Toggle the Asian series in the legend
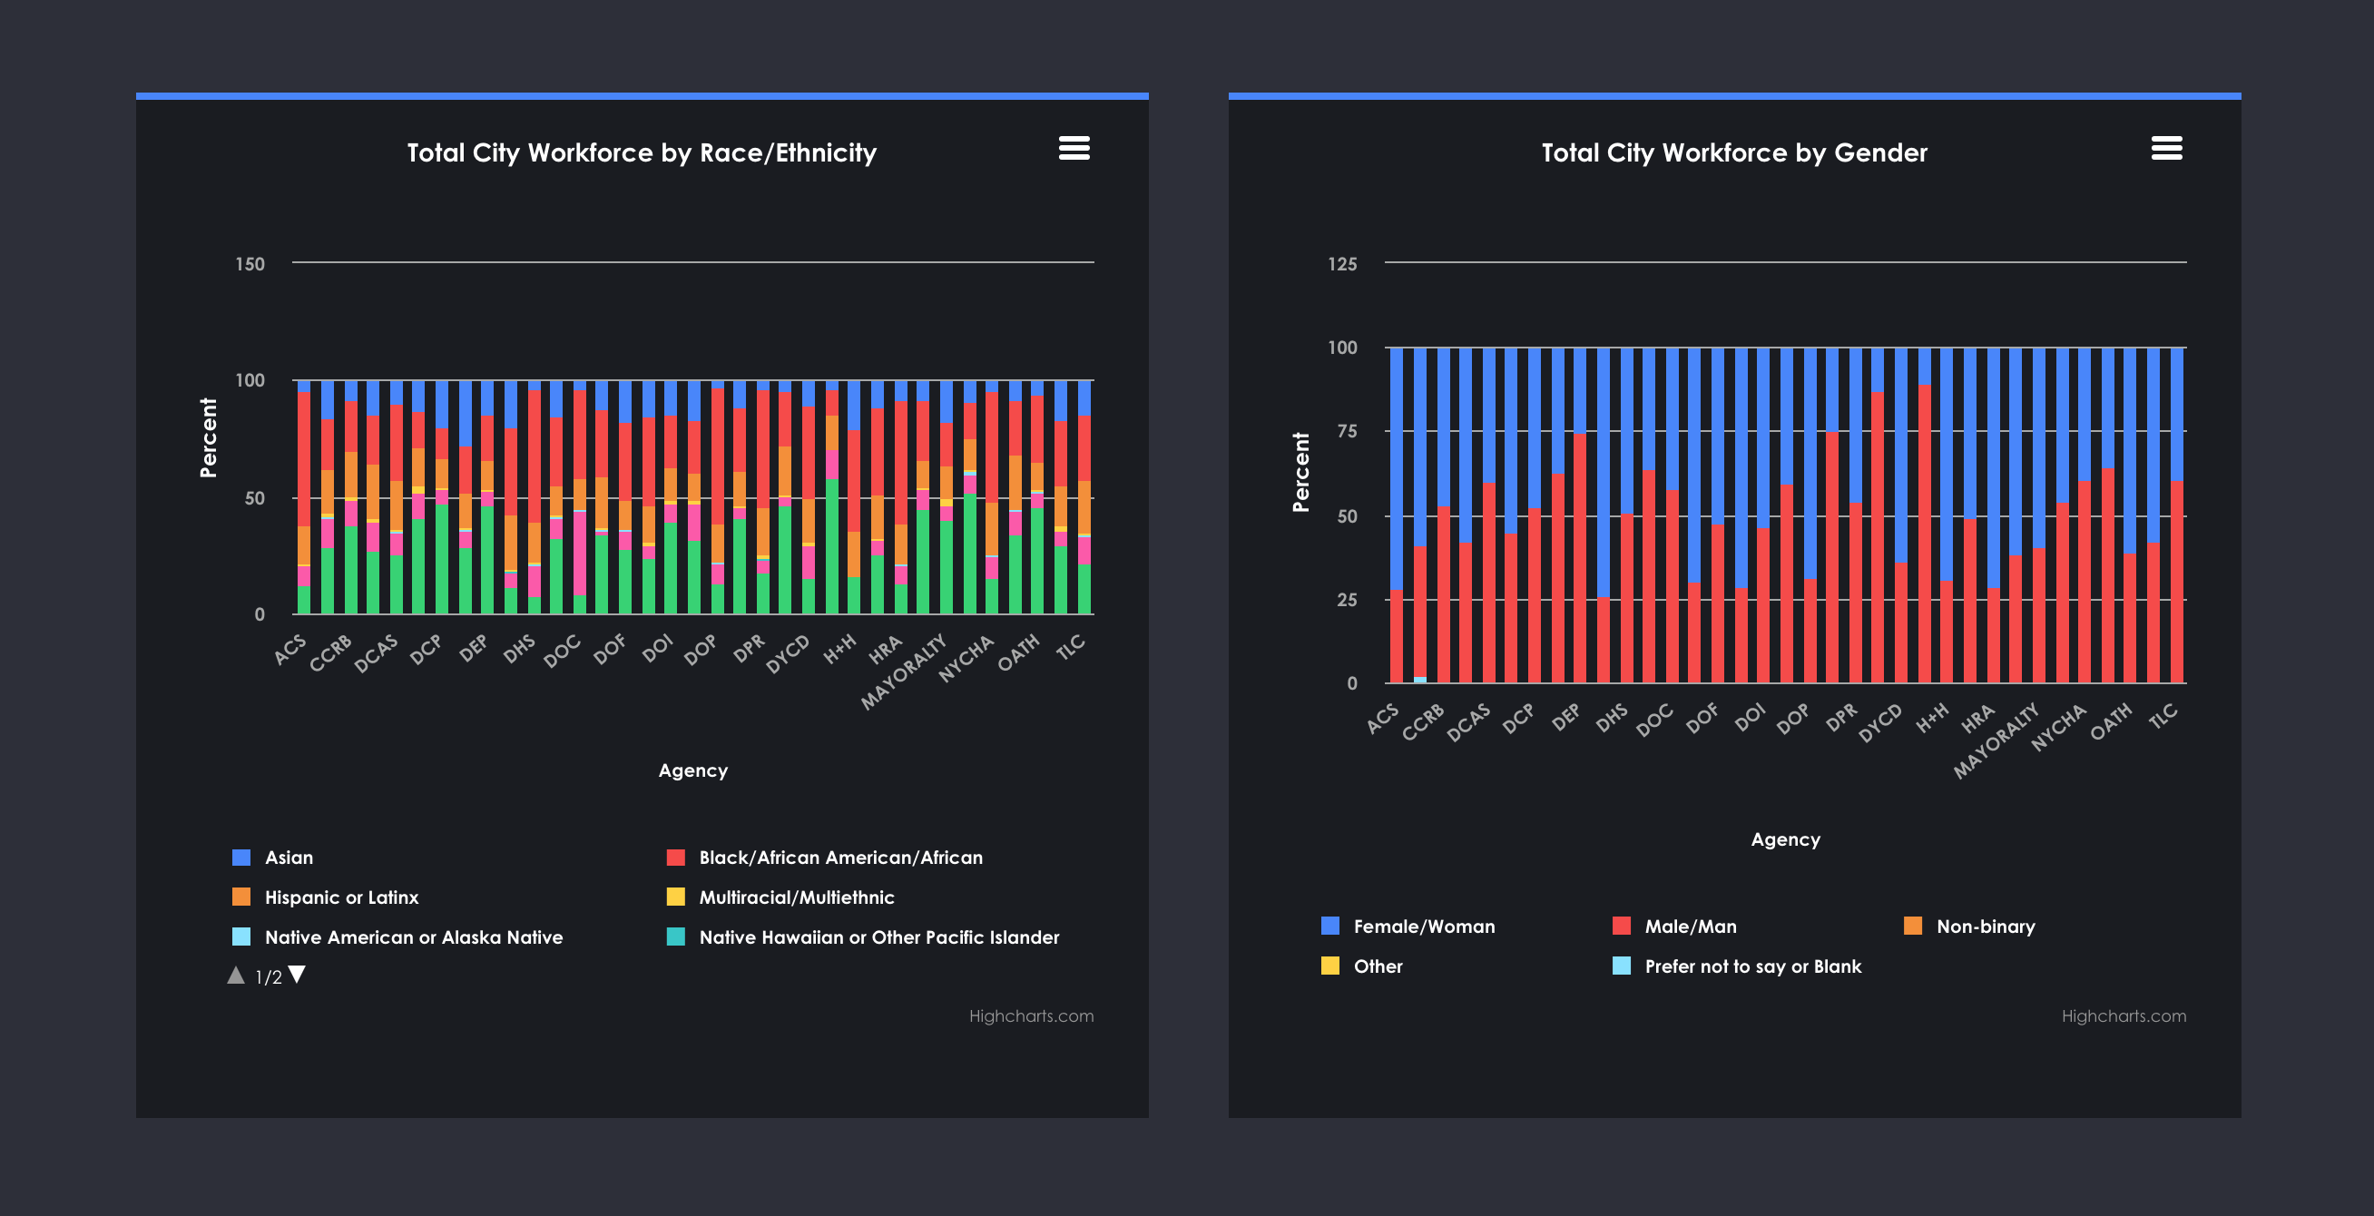Screen dimensions: 2374x1216 (273, 858)
